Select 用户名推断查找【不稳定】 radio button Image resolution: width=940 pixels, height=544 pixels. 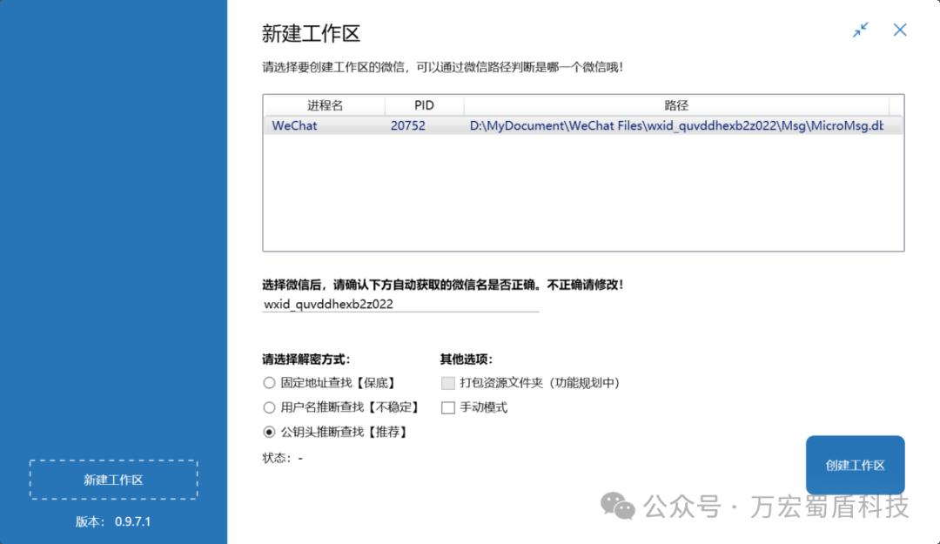(269, 408)
